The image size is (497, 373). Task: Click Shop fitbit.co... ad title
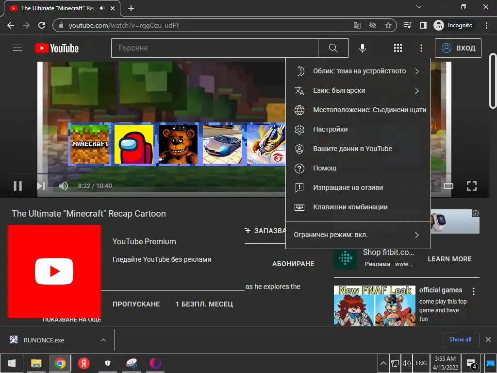(388, 253)
